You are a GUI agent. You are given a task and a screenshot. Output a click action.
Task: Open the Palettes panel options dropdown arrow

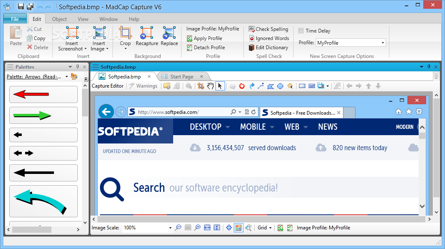[x=70, y=67]
